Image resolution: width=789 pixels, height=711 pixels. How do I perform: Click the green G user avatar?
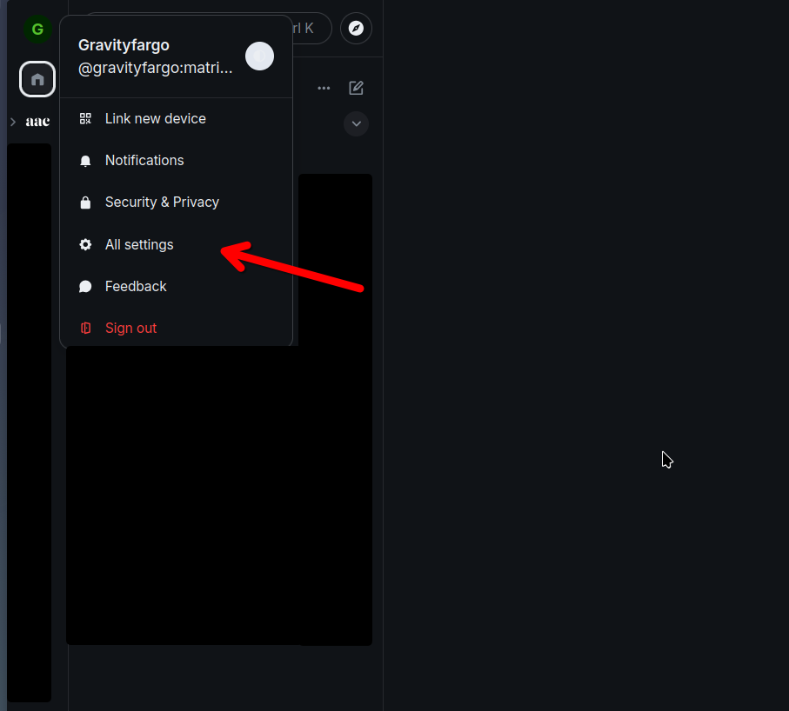tap(37, 30)
